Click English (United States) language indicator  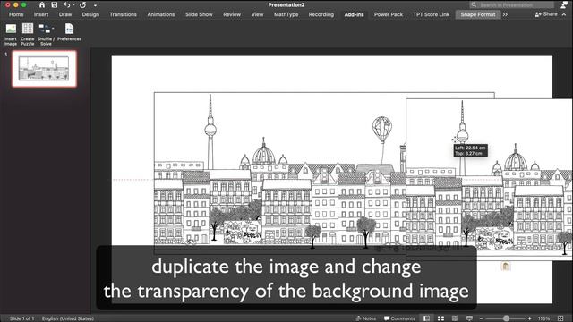tap(68, 318)
